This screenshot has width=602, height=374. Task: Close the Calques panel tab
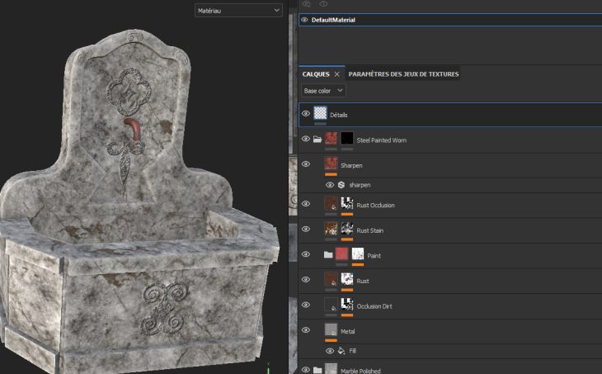click(336, 74)
